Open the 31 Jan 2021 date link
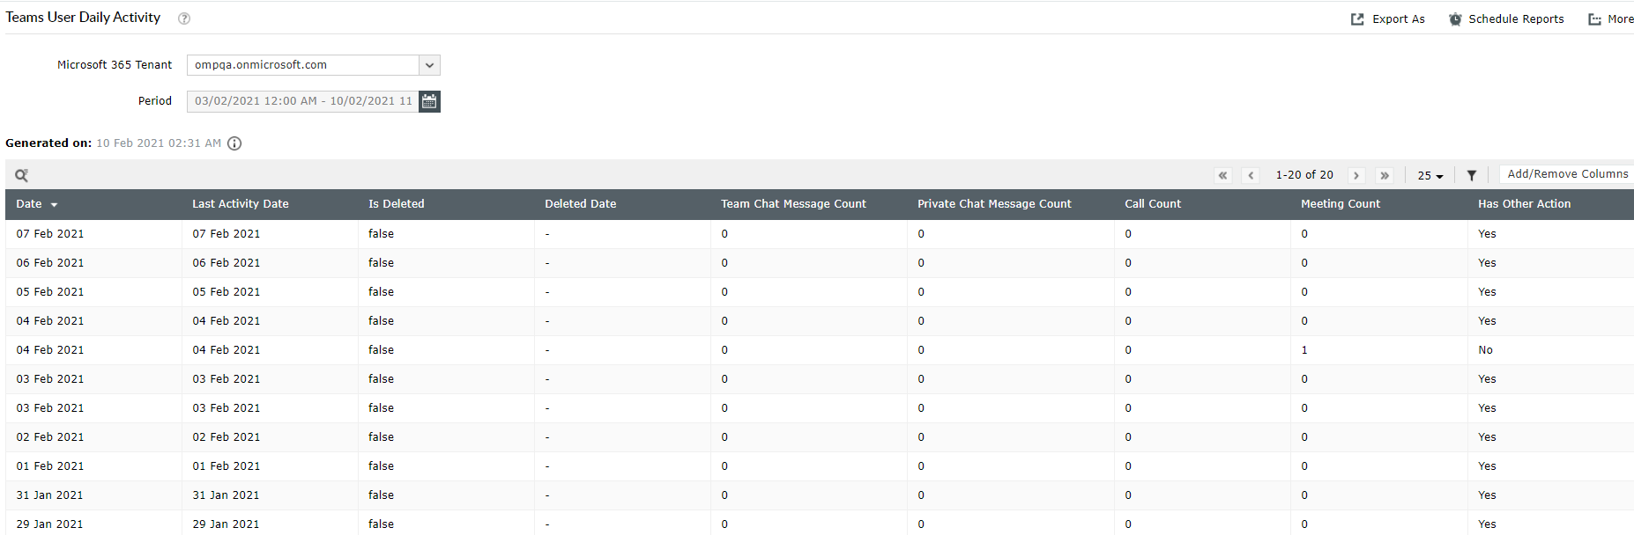The image size is (1634, 535). tap(49, 495)
